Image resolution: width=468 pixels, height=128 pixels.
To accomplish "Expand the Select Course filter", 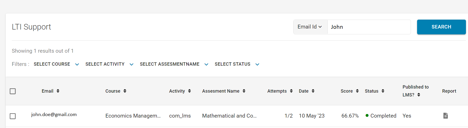I will click(x=56, y=64).
